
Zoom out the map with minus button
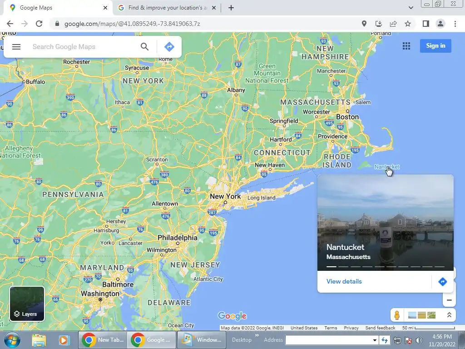tap(449, 300)
